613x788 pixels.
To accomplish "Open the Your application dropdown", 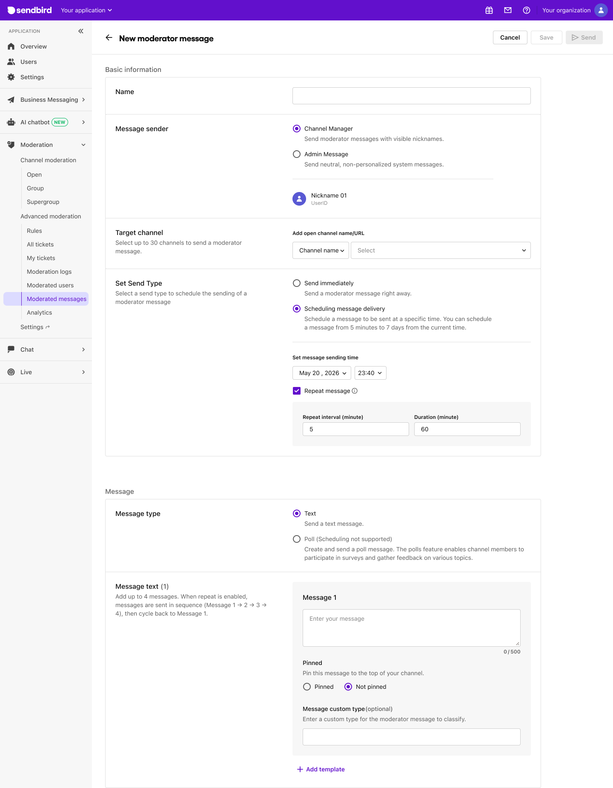I will click(86, 10).
